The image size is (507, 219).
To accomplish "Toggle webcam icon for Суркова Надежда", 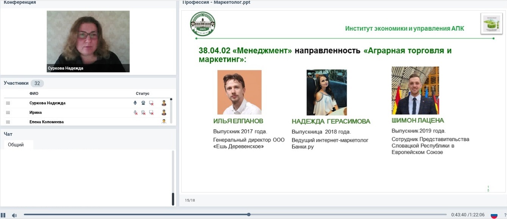I will (143, 103).
